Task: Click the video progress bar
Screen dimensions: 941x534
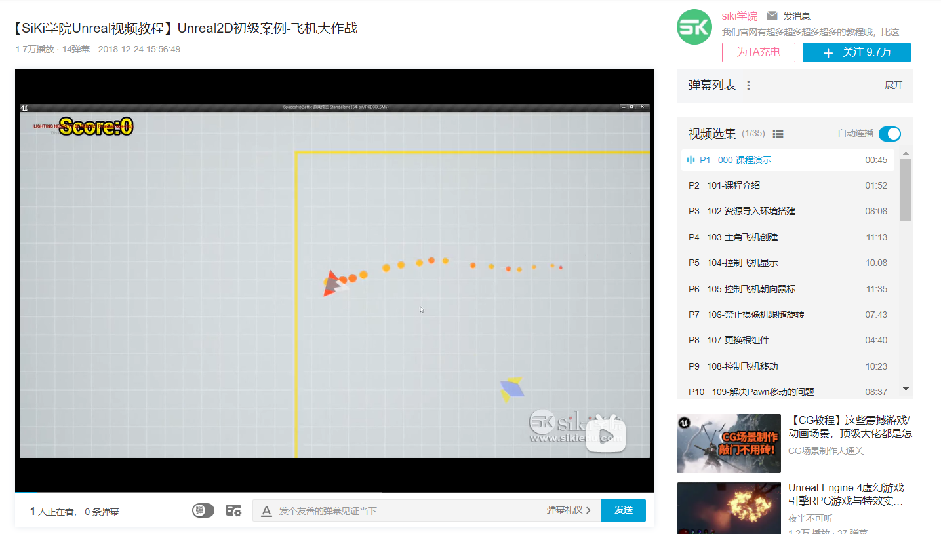Action: pyautogui.click(x=334, y=491)
